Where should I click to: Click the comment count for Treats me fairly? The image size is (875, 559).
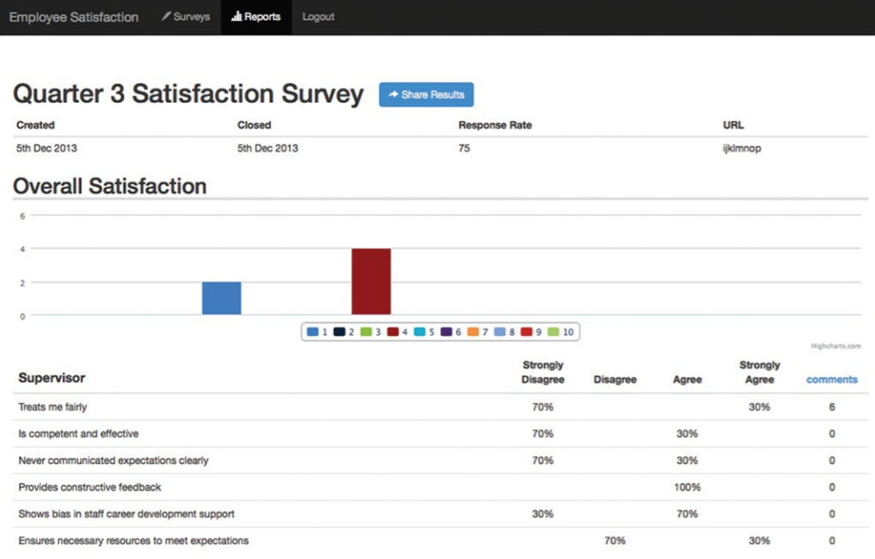point(831,407)
